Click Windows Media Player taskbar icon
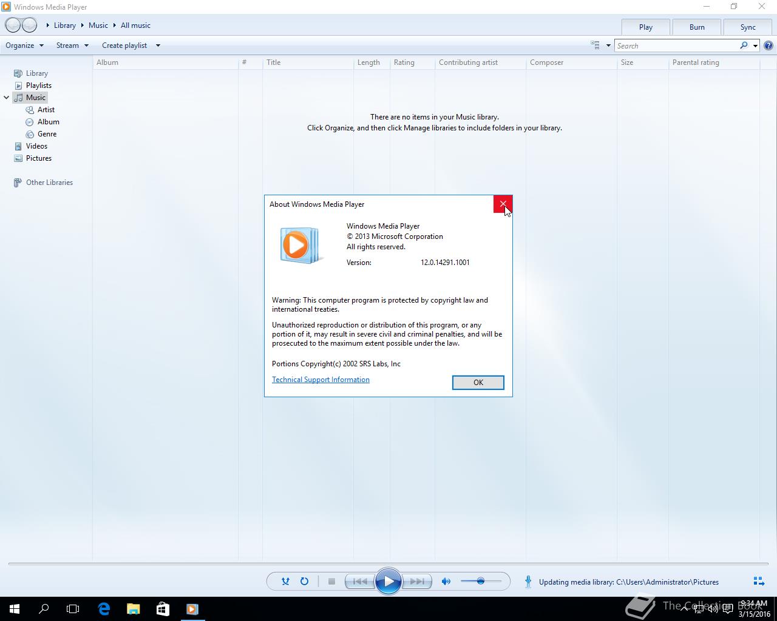Screen dimensions: 777x621 click(x=192, y=609)
